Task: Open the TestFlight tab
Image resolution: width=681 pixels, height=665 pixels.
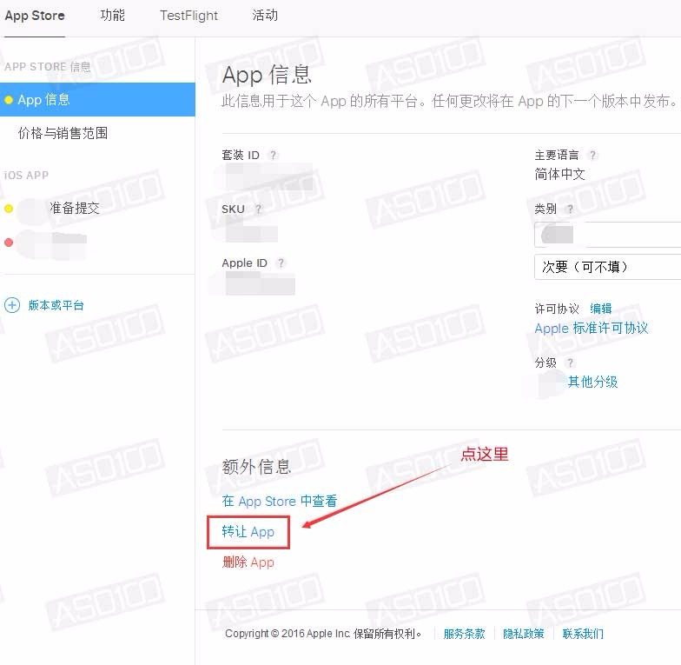Action: coord(188,16)
